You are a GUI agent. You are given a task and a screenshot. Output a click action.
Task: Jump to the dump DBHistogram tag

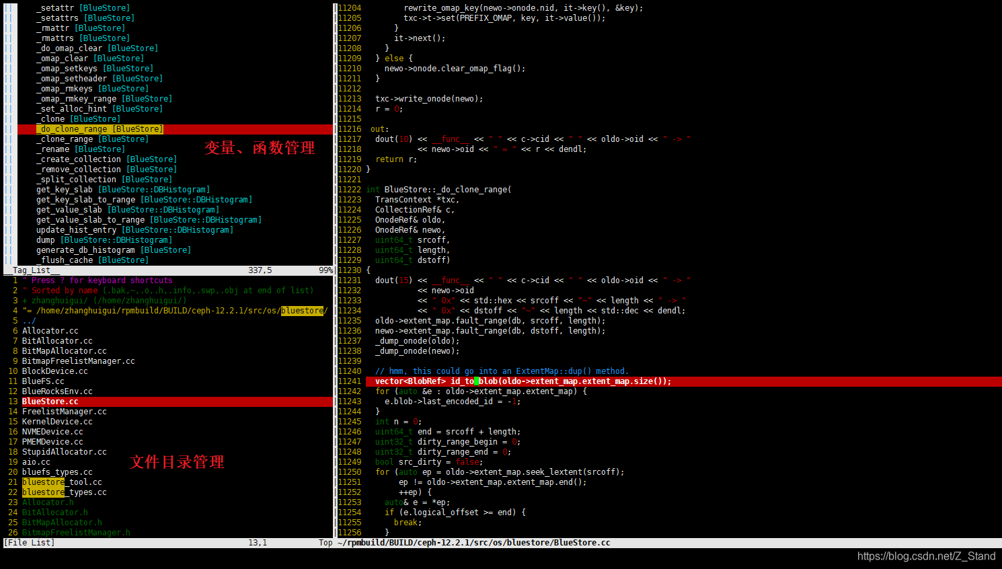point(104,240)
